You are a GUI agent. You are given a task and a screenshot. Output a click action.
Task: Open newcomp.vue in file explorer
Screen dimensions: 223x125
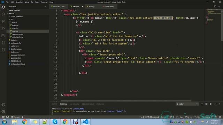point(17,34)
